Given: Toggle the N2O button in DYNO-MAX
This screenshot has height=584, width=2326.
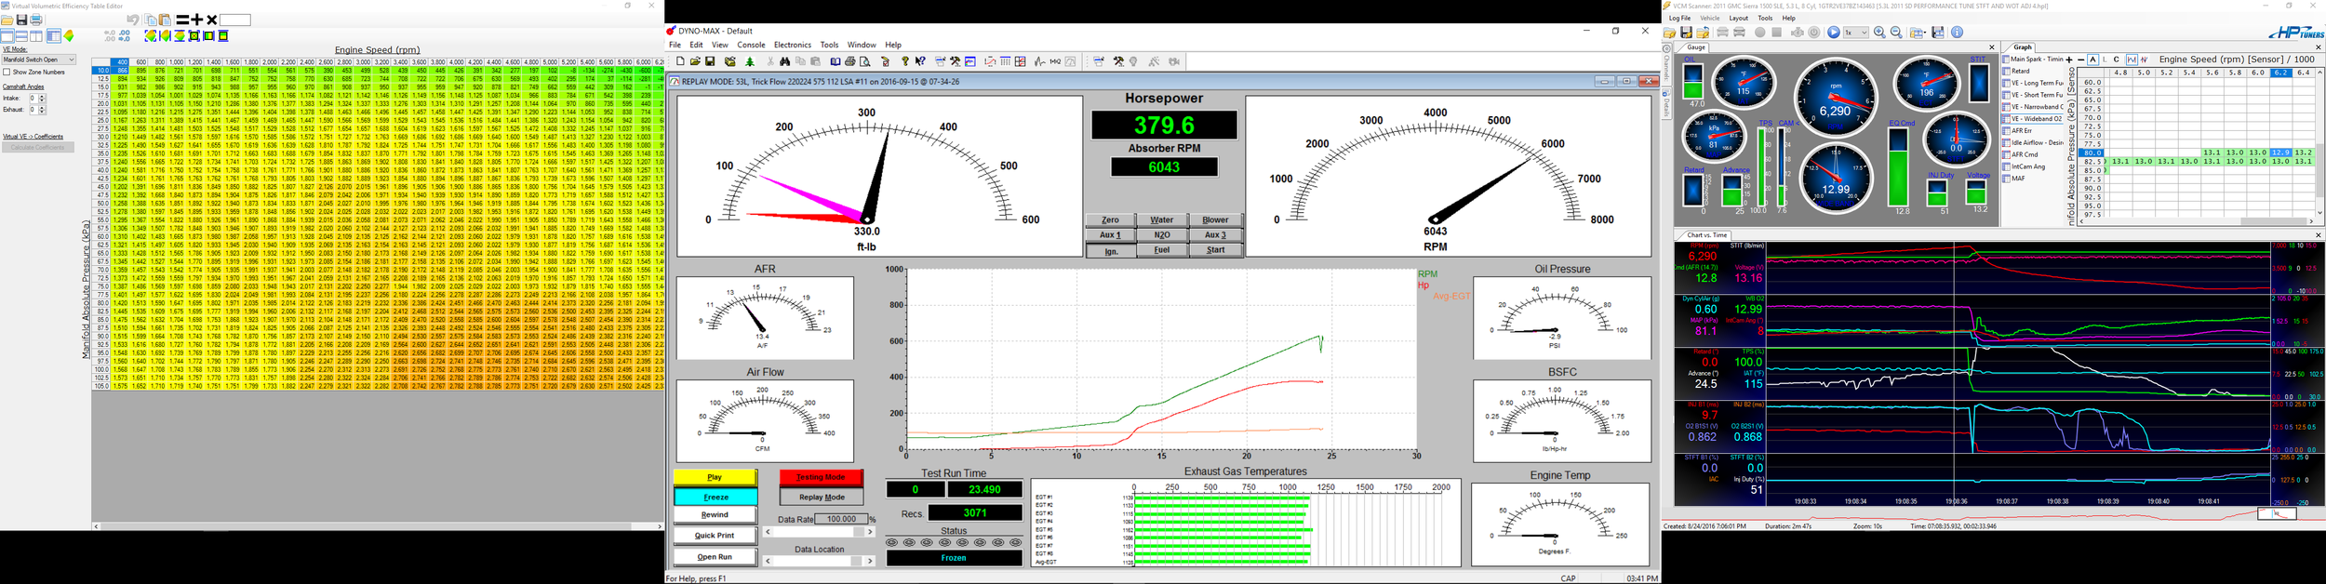Looking at the screenshot, I should (x=1162, y=235).
